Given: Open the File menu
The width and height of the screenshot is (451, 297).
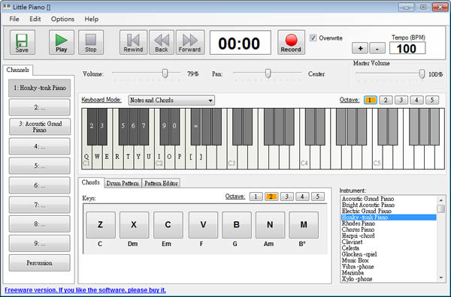Looking at the screenshot, I should click(14, 19).
